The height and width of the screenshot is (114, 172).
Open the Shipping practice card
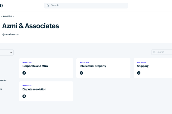point(153,68)
